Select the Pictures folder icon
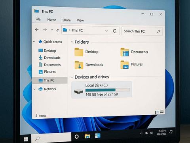 tap(125, 65)
